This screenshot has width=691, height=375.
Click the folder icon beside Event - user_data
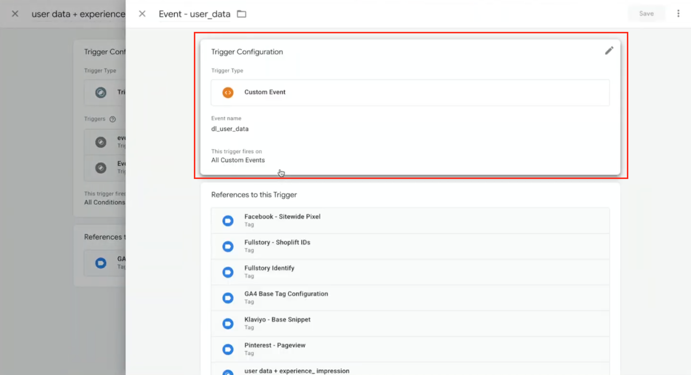[241, 14]
